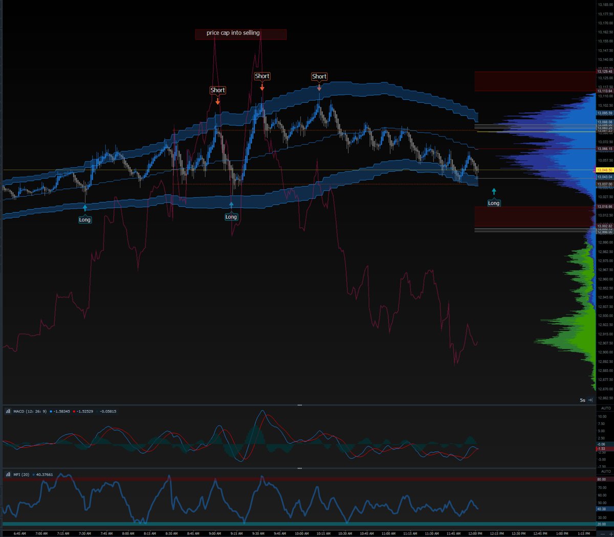Click the MACD value -1.58345
This screenshot has height=537, width=614.
(x=61, y=411)
